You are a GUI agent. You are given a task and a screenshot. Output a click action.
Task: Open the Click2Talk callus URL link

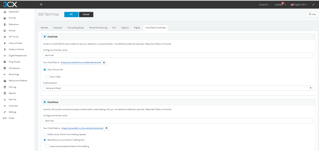81,63
